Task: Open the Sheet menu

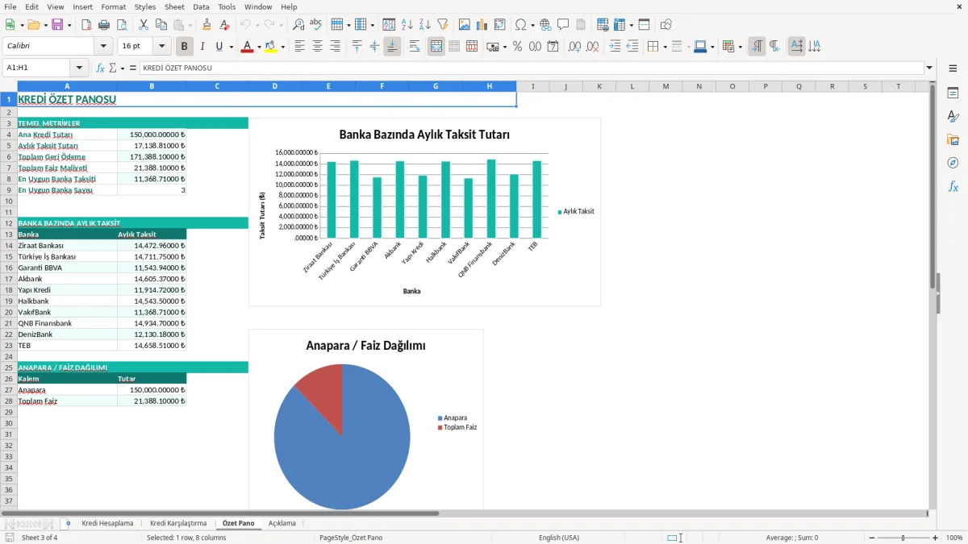Action: point(174,6)
